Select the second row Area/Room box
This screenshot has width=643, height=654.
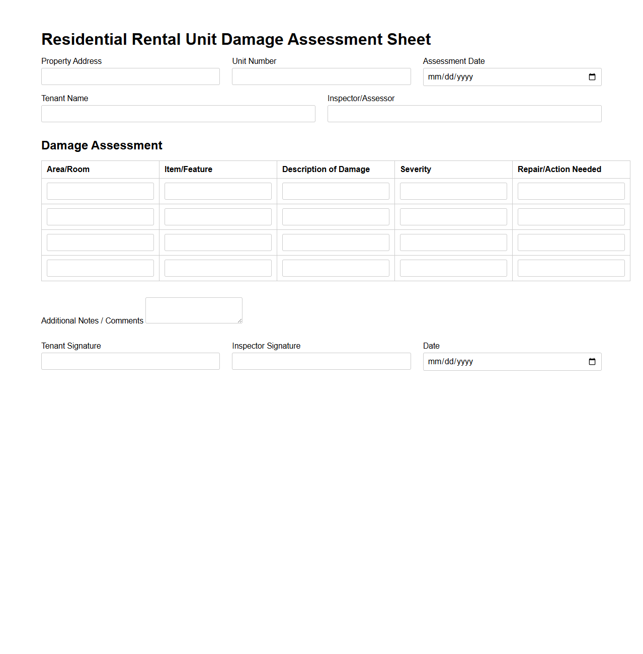point(100,216)
